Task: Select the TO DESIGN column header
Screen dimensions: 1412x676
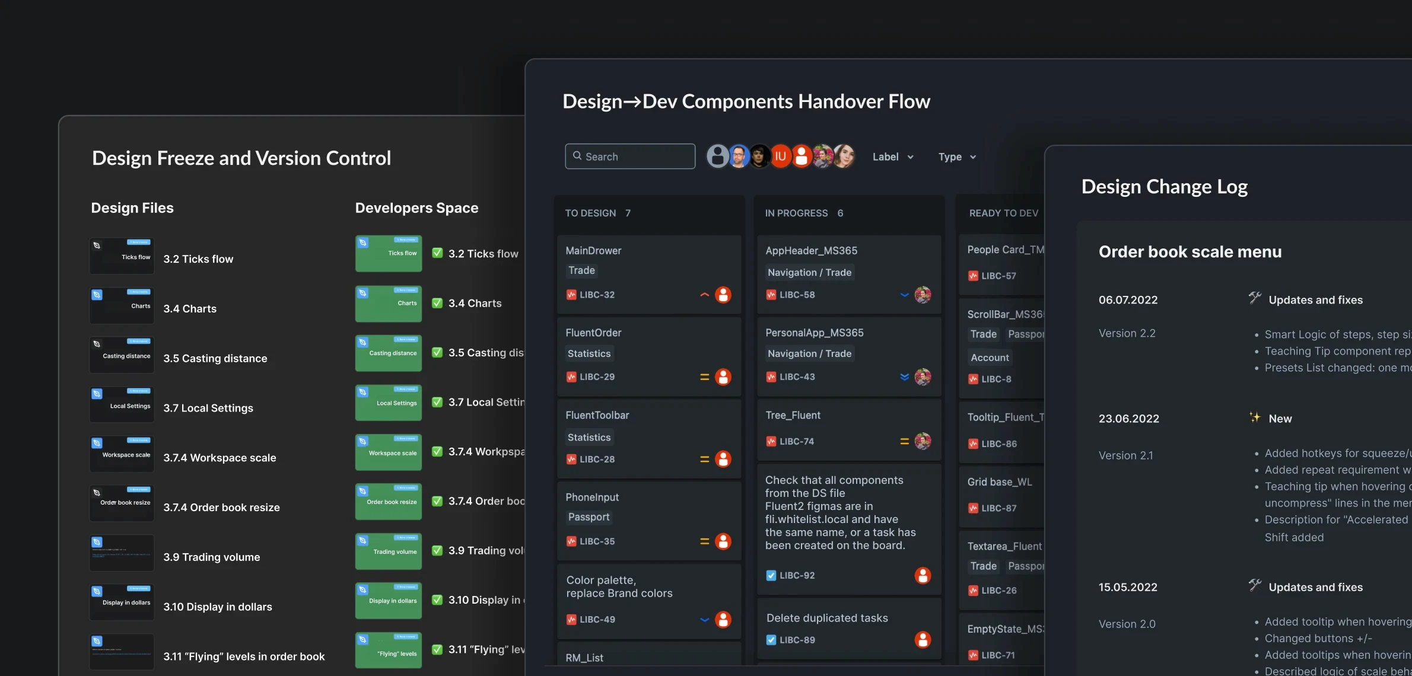Action: click(x=590, y=213)
